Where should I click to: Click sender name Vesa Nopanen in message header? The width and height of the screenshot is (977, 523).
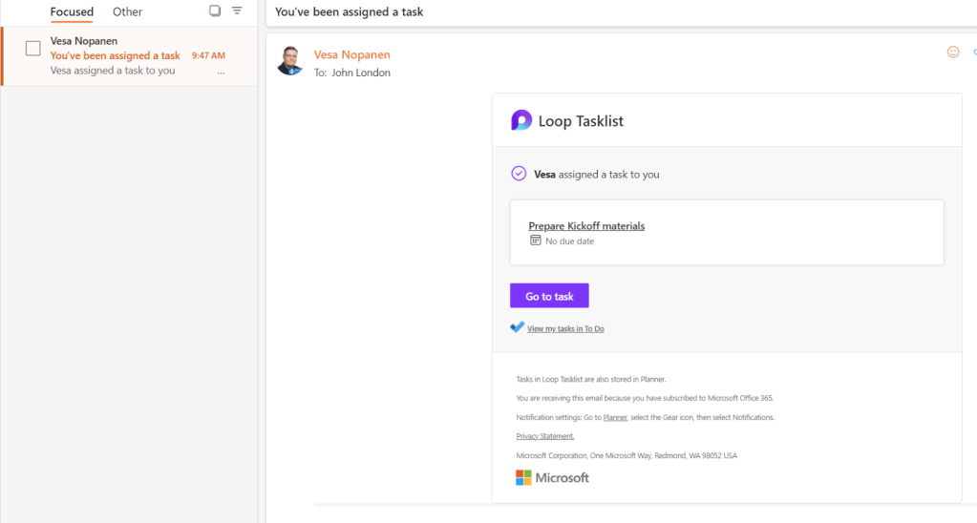click(351, 54)
